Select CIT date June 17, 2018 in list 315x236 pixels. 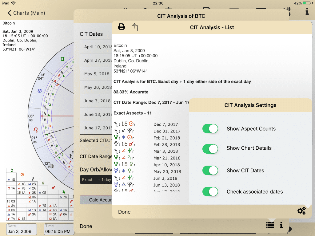tap(96, 128)
